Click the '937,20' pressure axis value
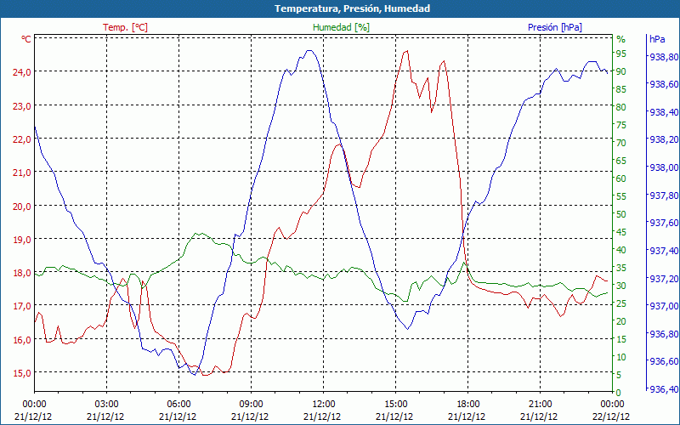This screenshot has width=680, height=425. coord(662,279)
